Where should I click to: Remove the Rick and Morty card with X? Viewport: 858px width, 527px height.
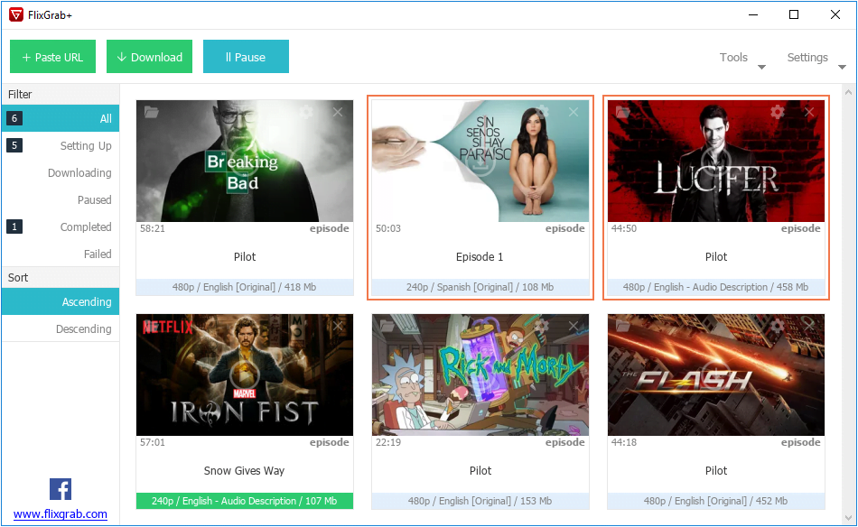pyautogui.click(x=574, y=326)
